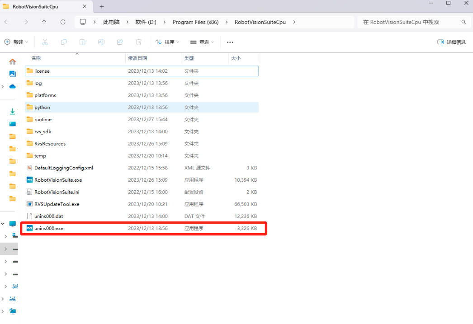This screenshot has height=324, width=473.
Task: Open the 查看 View dropdown
Action: [x=202, y=42]
